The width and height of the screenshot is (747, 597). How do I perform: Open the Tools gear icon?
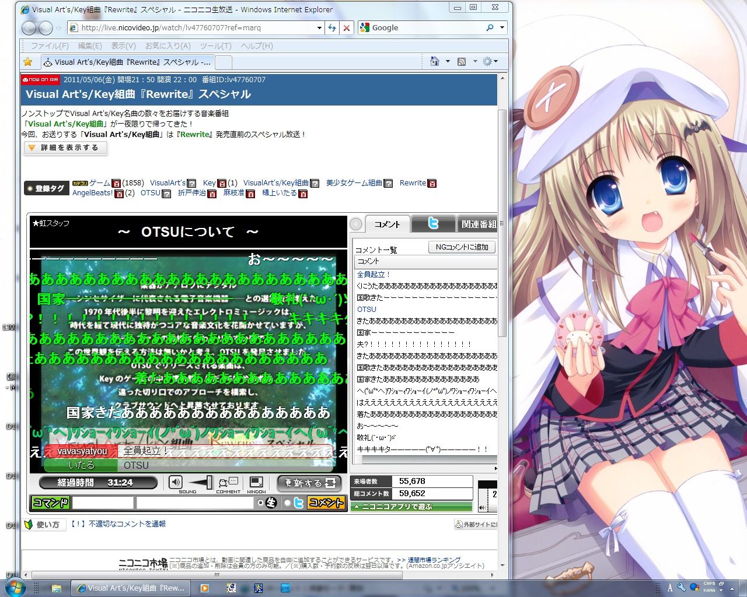tap(487, 61)
